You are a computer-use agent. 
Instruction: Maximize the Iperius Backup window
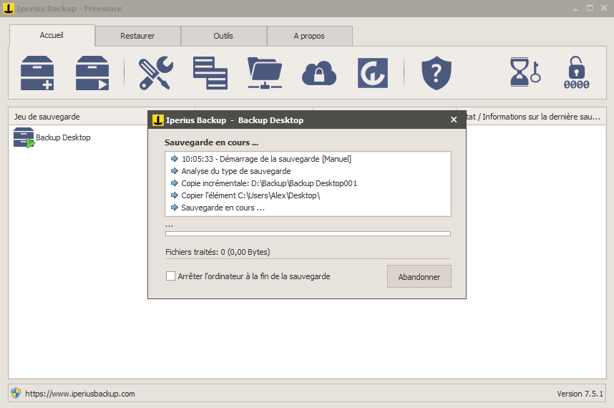[x=590, y=8]
